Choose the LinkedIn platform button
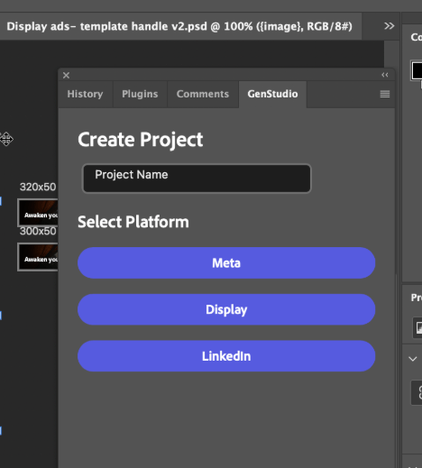 (x=226, y=356)
